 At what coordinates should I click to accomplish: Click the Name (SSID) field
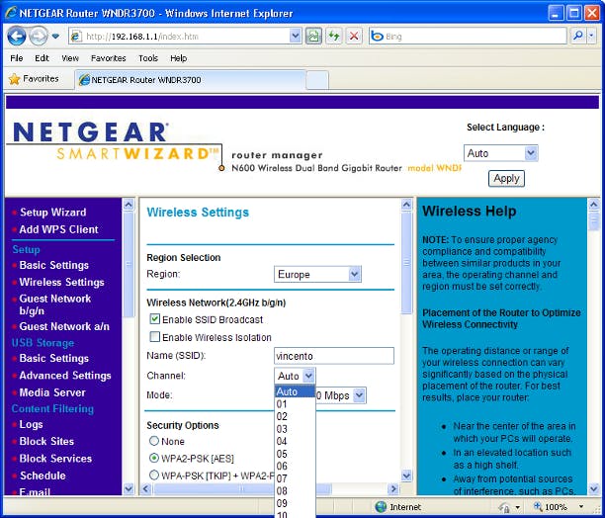[x=334, y=356]
